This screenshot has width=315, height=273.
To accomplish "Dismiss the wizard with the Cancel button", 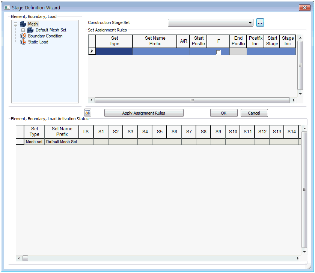I will pos(254,113).
